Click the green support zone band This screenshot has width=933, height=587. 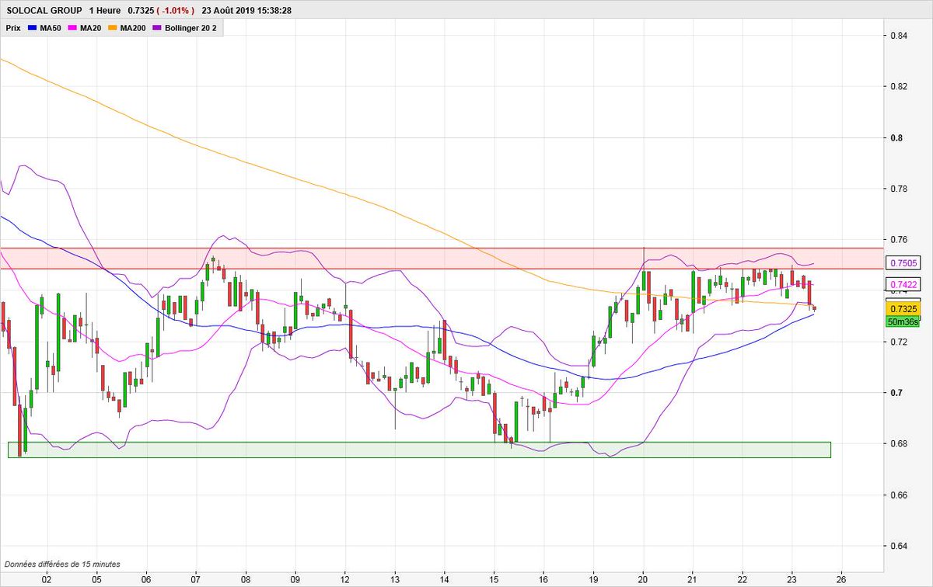coord(419,450)
